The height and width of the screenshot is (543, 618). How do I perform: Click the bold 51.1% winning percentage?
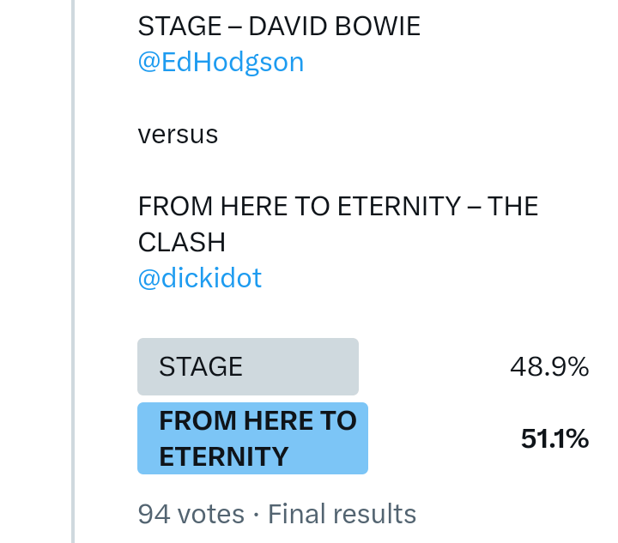tap(554, 438)
